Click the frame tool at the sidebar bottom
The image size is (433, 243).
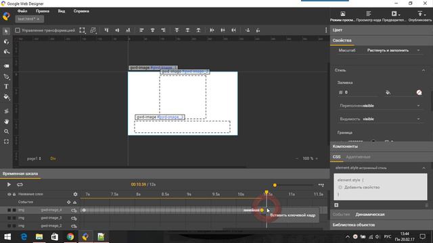tap(6, 142)
